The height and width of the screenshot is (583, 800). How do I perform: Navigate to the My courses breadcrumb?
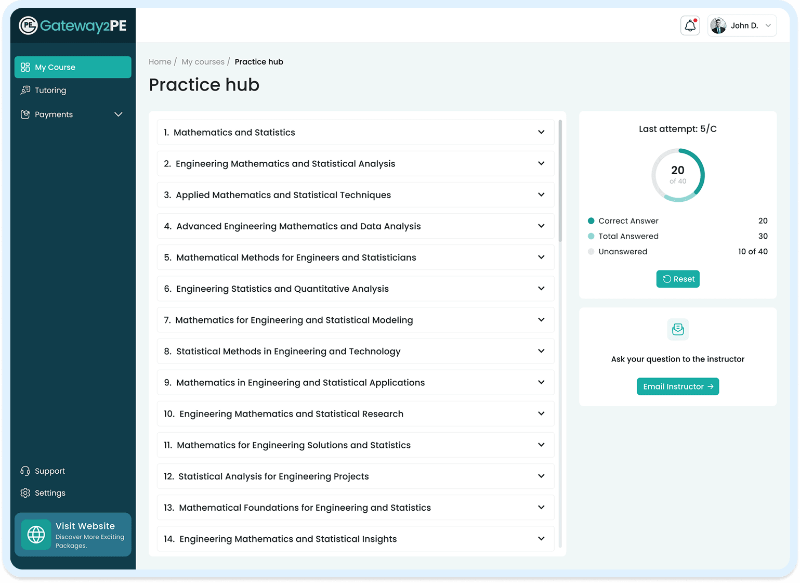pyautogui.click(x=203, y=61)
